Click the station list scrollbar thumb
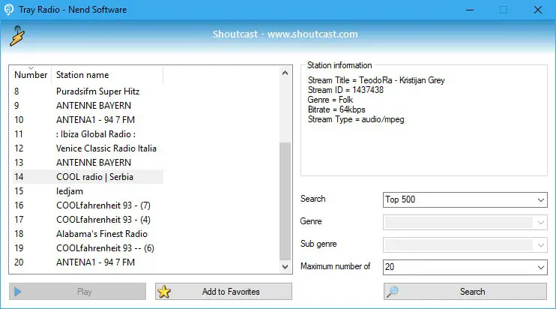The image size is (556, 309). 285,201
